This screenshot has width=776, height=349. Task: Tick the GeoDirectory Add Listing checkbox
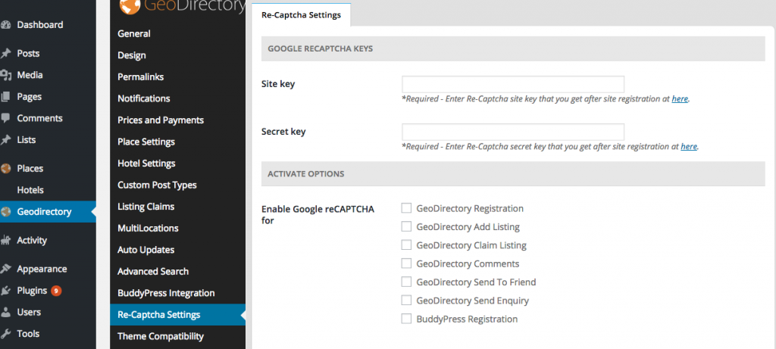(x=406, y=226)
